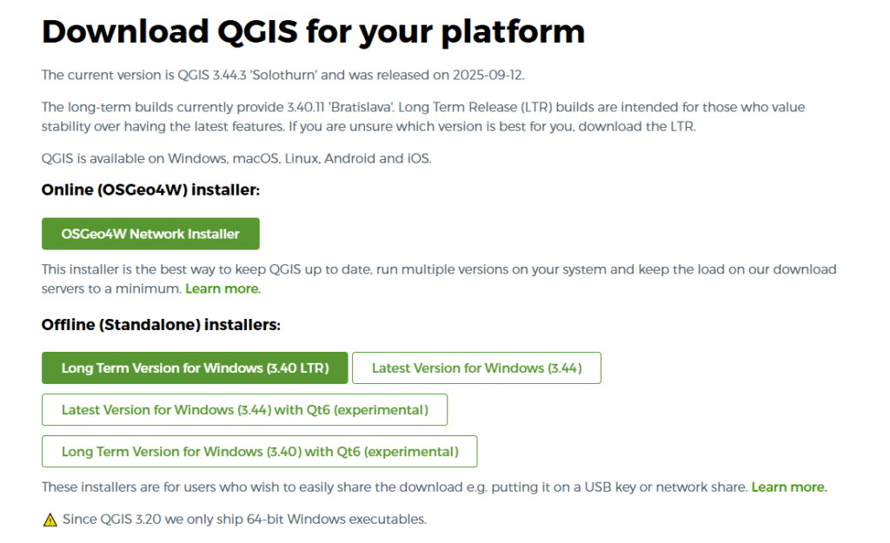Click the yellow warning triangle icon
The height and width of the screenshot is (543, 890).
(x=50, y=520)
